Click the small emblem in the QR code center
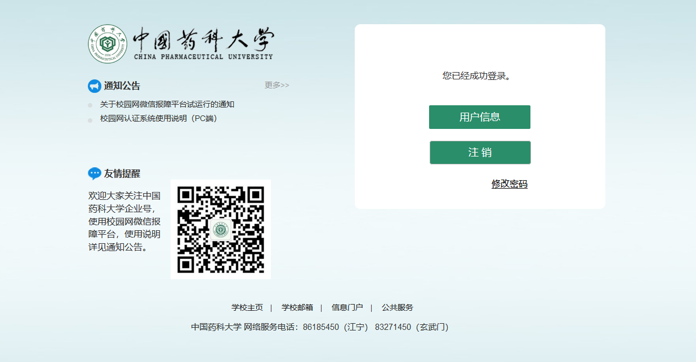Image resolution: width=696 pixels, height=362 pixels. coord(221,230)
